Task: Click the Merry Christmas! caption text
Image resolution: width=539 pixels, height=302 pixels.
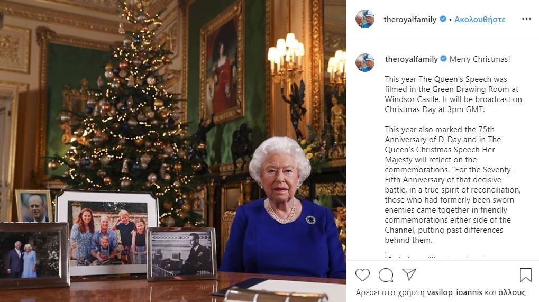Action: (x=480, y=59)
